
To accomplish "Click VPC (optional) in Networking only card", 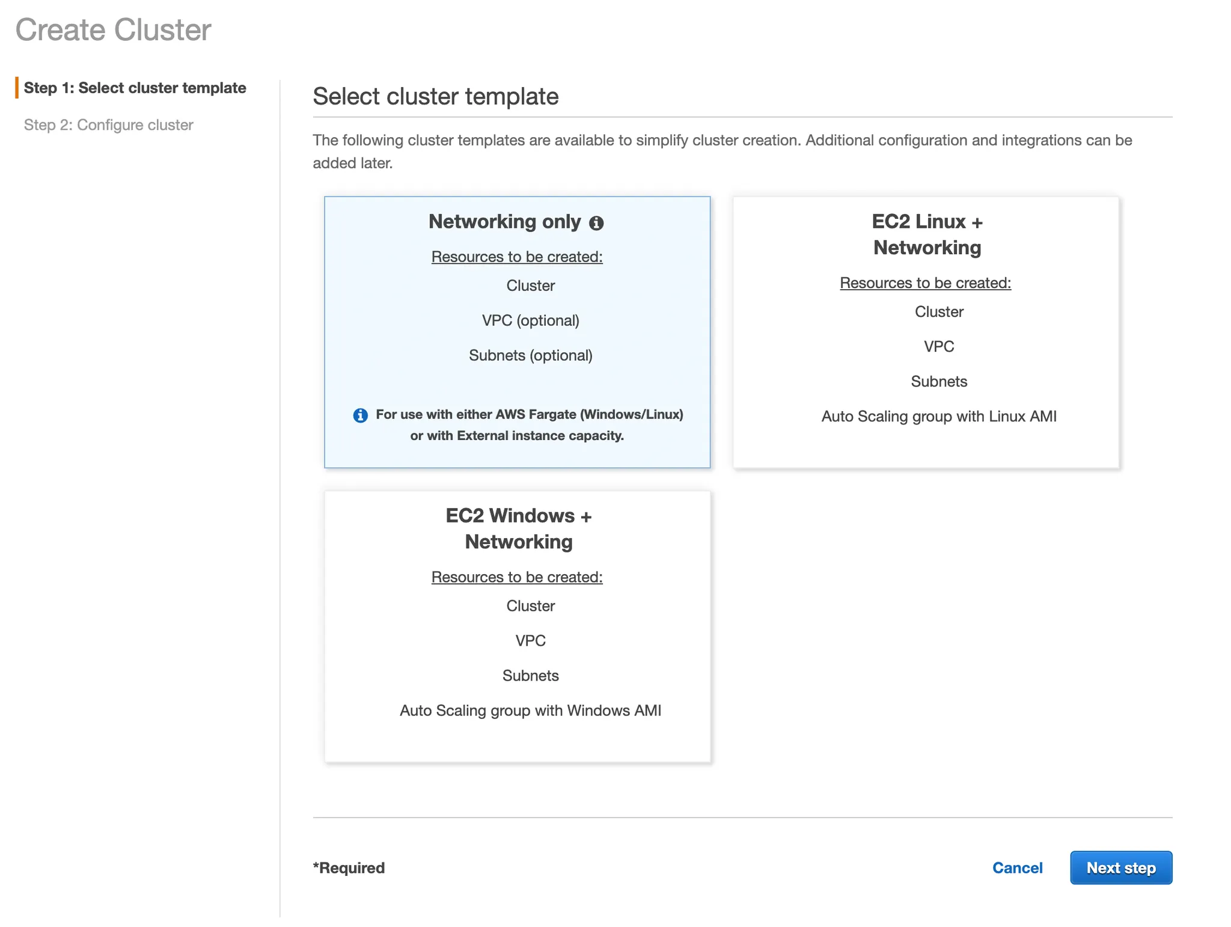I will (x=530, y=320).
